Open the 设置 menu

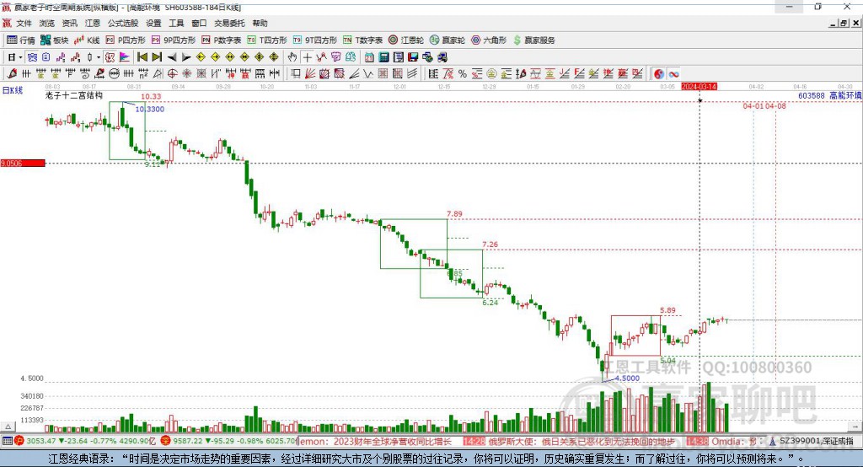[153, 23]
